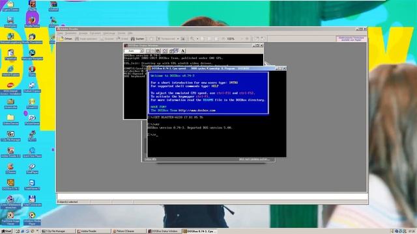Launch CCleaner desktop shortcut
The height and width of the screenshot is (234, 417).
10,168
